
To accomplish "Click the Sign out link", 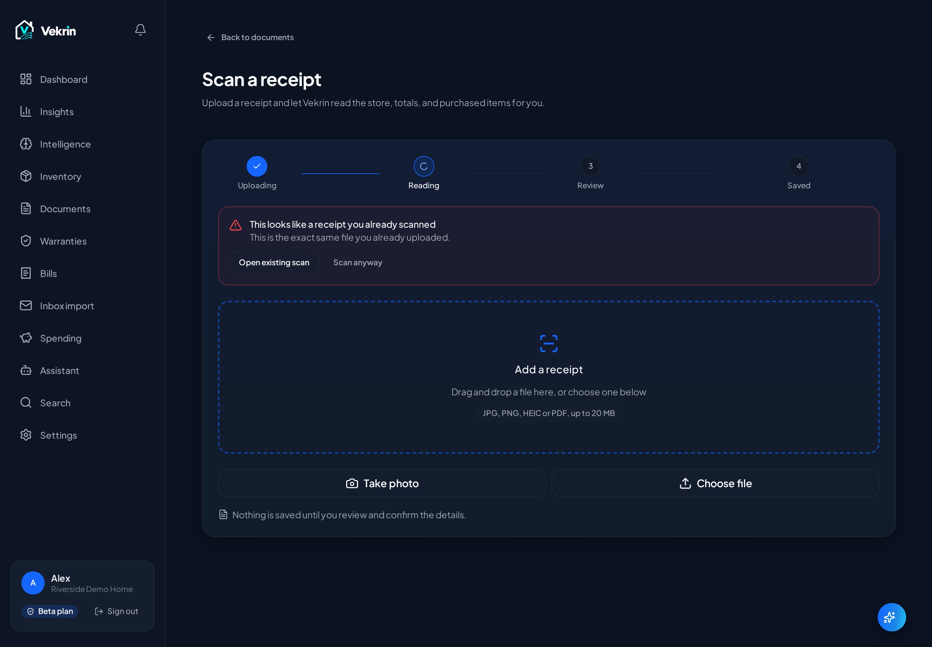I will (116, 611).
